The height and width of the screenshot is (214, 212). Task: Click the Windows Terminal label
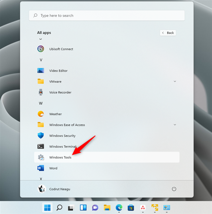[63, 146]
